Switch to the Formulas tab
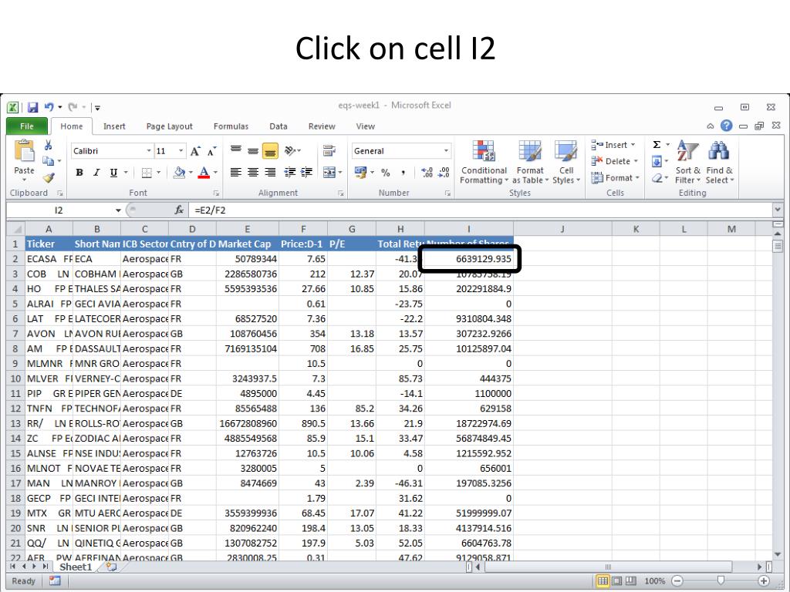790x592 pixels. (x=231, y=126)
